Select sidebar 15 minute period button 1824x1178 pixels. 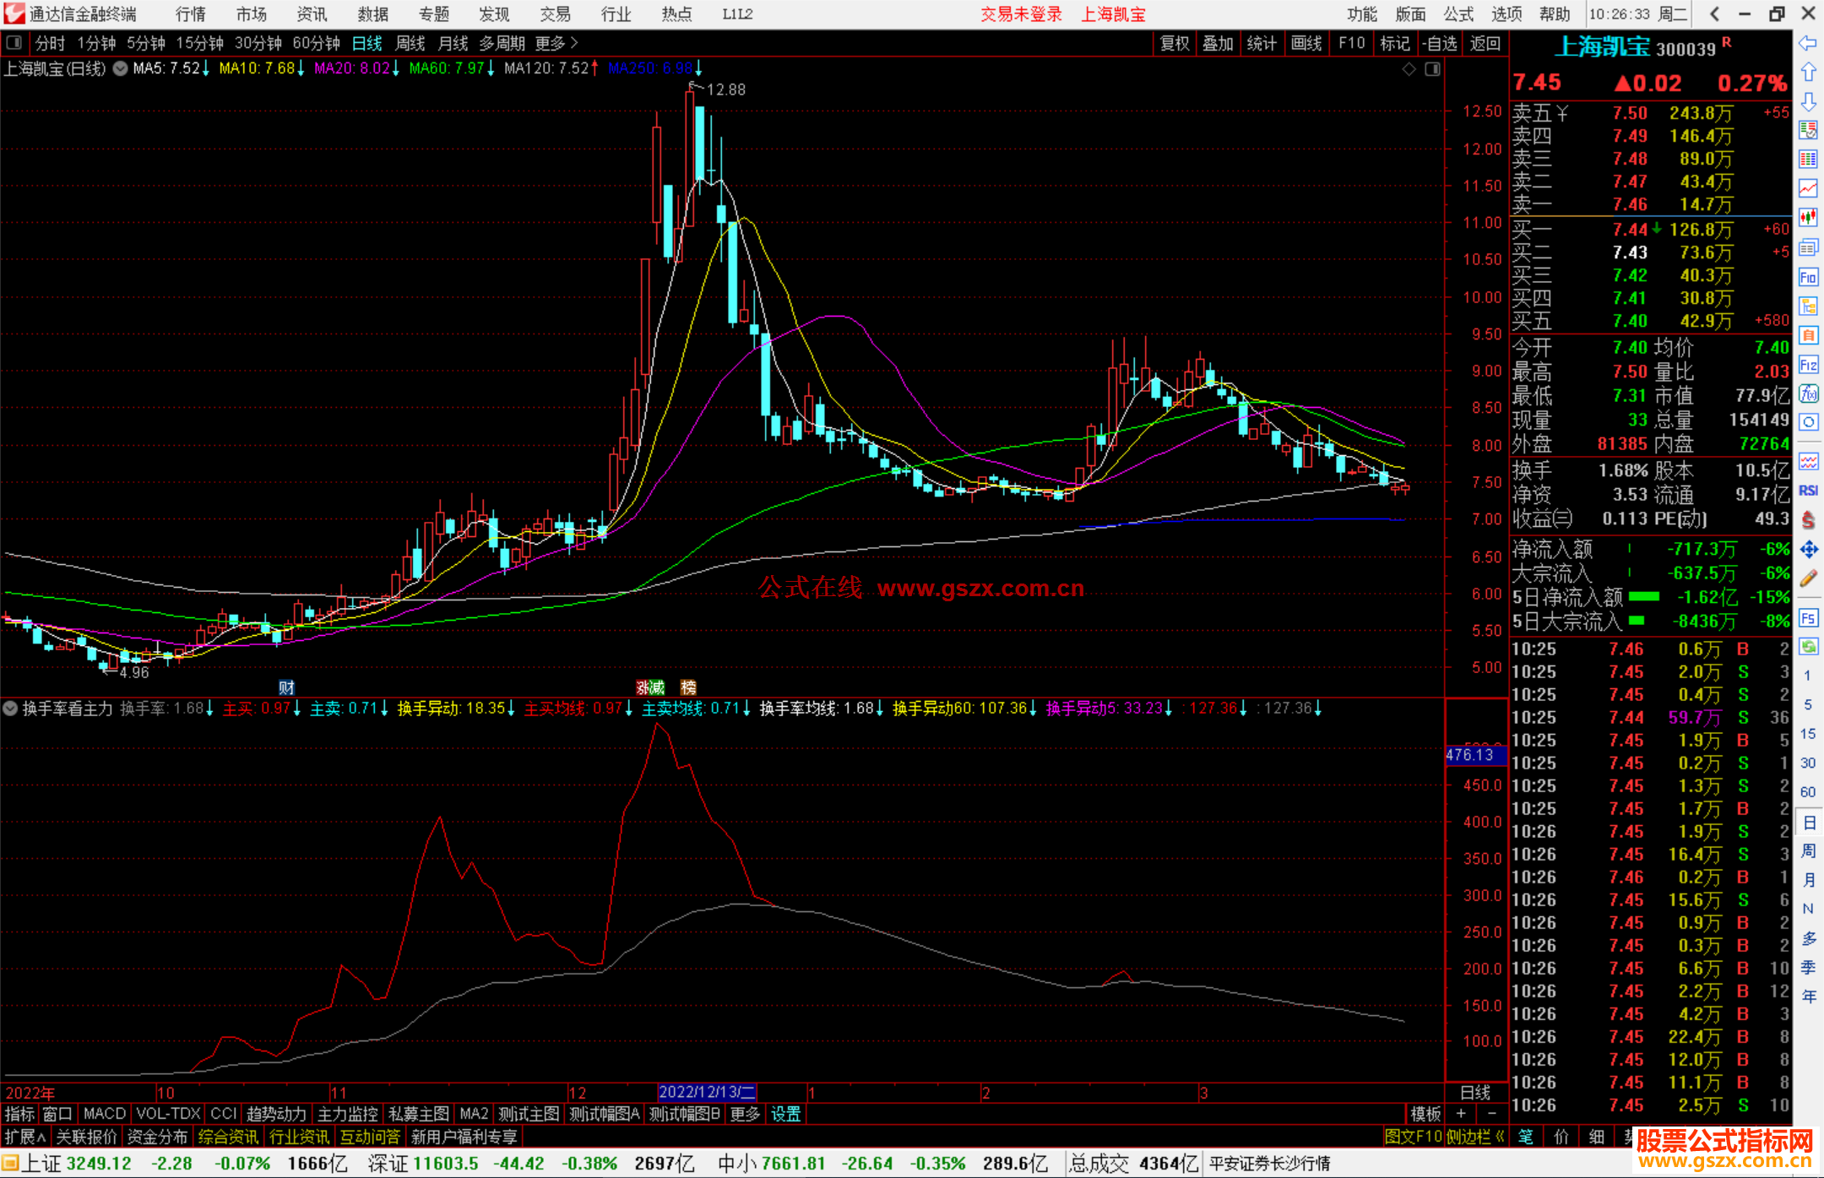click(1808, 734)
